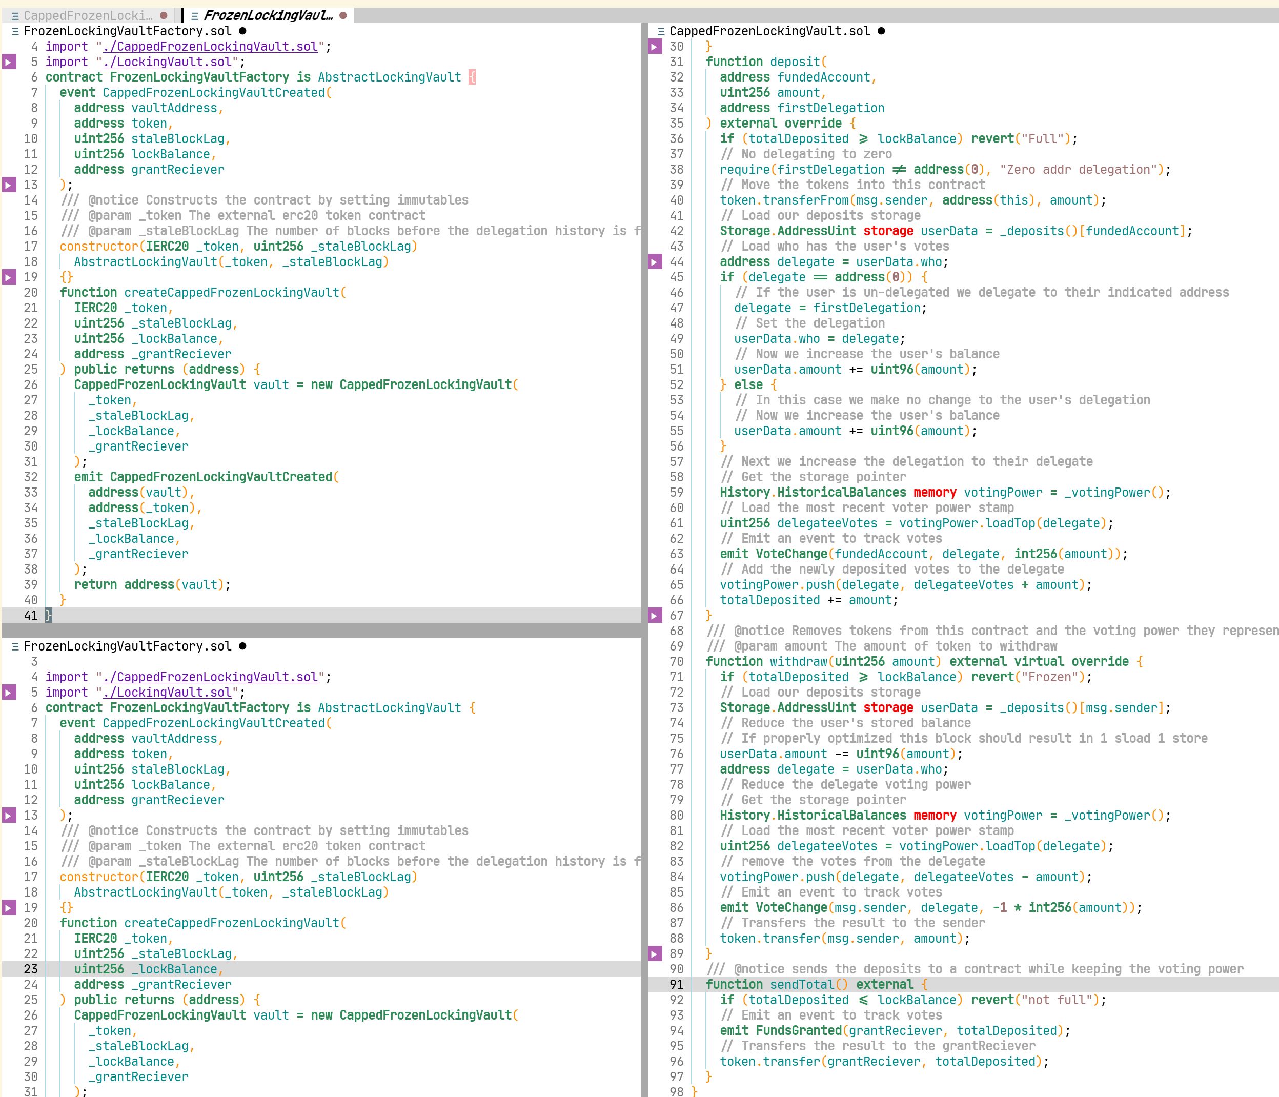Click the file icon beside the CappedFrozenLockingVault.sol header

[x=661, y=31]
